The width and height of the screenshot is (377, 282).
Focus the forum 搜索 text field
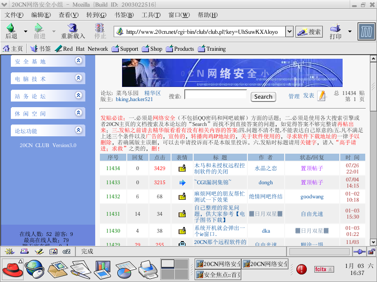click(215, 94)
